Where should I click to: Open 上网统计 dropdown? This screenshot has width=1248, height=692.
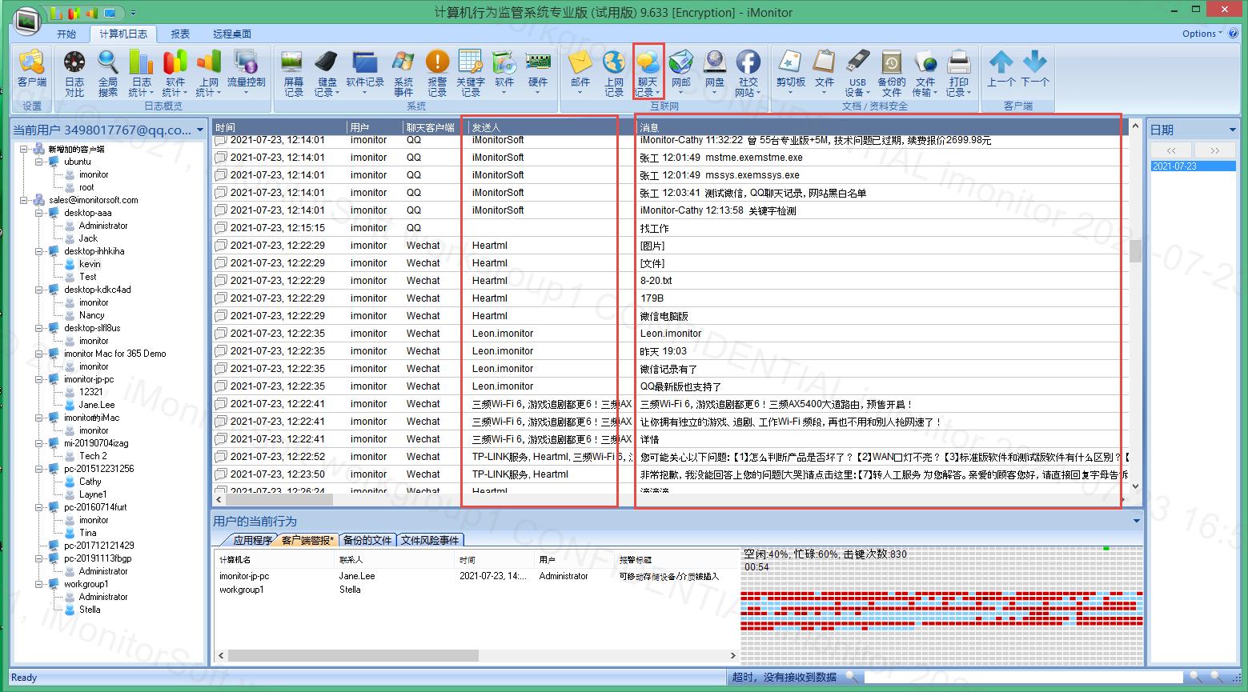coord(208,73)
